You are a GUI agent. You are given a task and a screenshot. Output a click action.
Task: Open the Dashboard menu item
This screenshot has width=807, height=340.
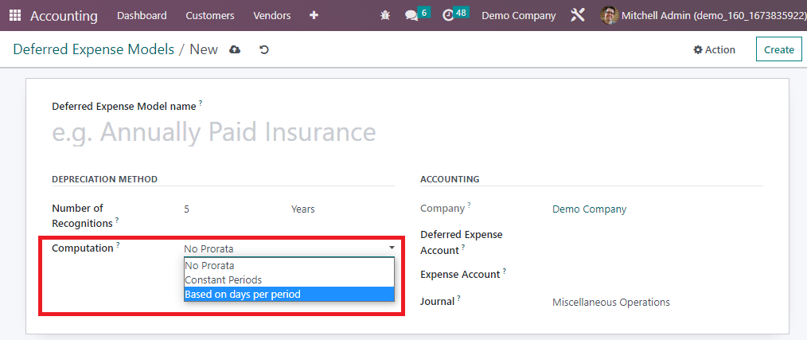pos(142,15)
